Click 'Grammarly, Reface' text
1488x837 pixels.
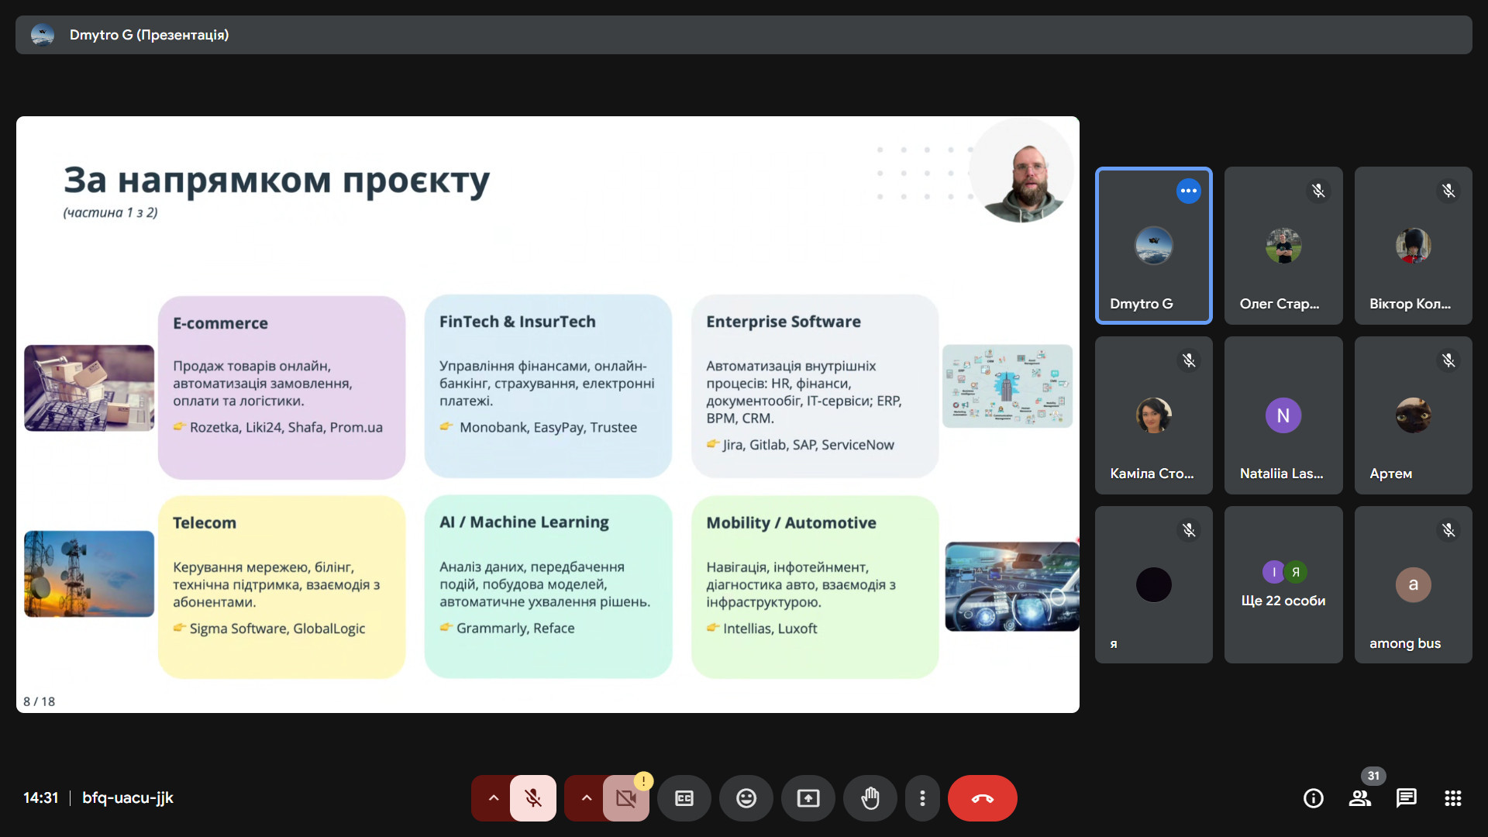[515, 629]
